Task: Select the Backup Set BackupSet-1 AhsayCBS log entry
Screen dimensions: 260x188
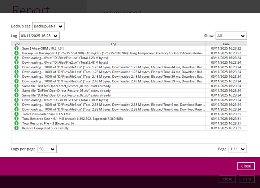Action: pos(113,53)
